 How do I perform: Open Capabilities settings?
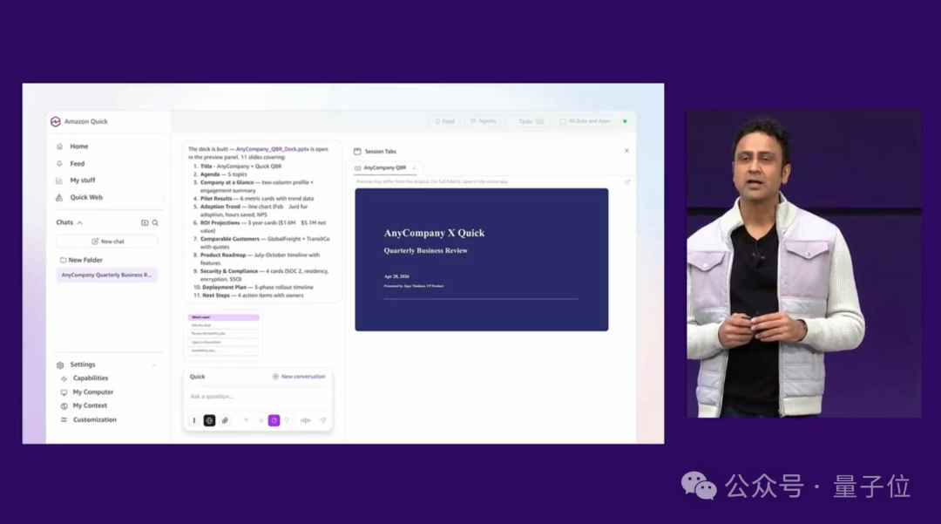tap(90, 378)
